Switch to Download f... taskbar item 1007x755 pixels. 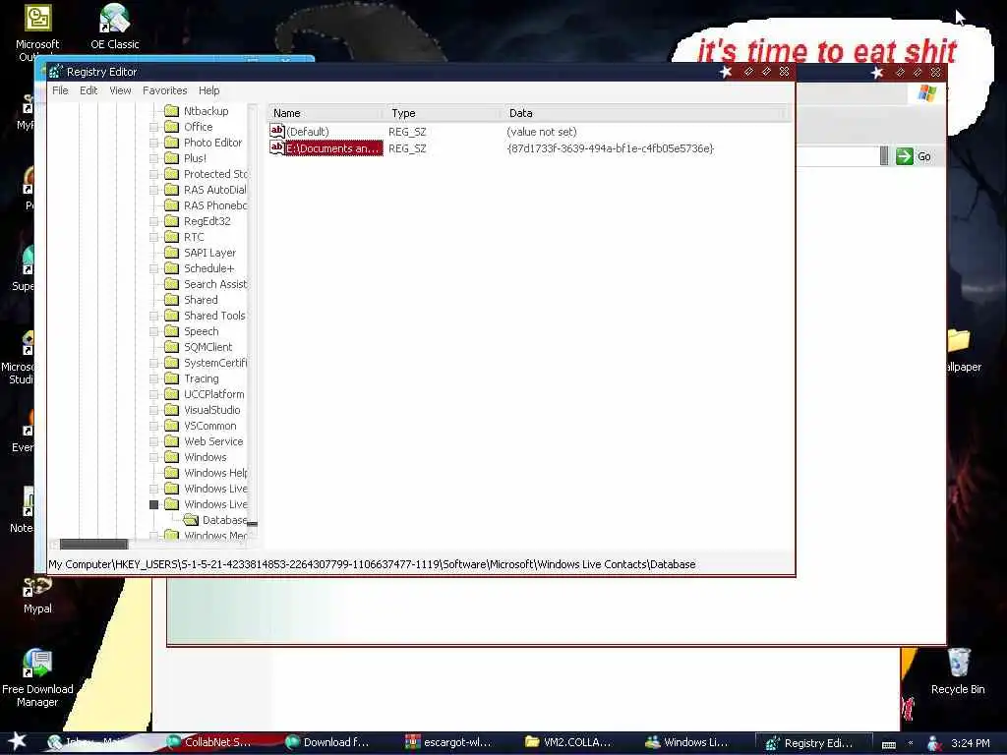(x=327, y=742)
